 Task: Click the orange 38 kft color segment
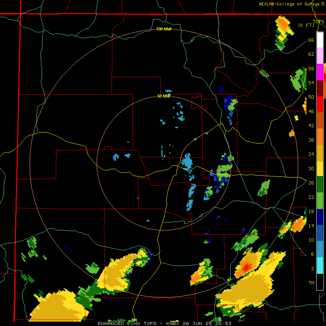(320, 137)
